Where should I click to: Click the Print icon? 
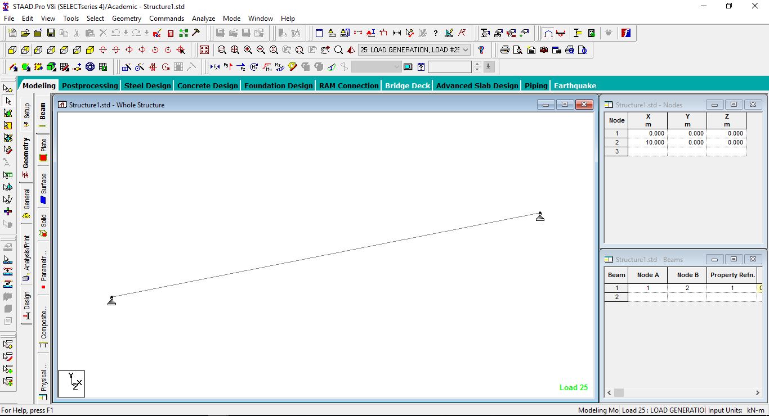[x=505, y=49]
